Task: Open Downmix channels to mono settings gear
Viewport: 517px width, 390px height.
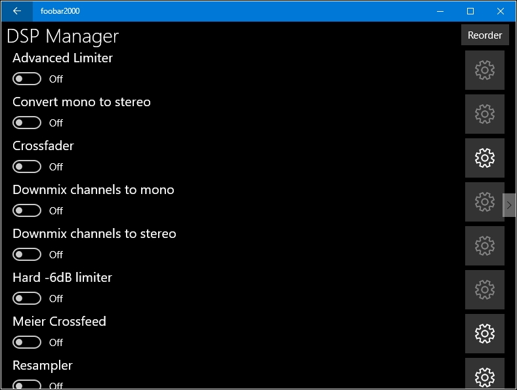Action: [x=484, y=202]
